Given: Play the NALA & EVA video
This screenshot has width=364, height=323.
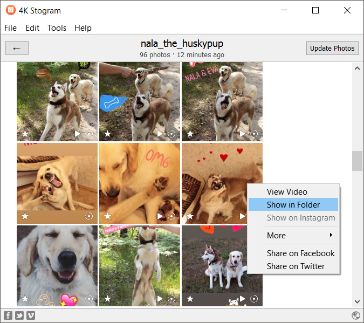Looking at the screenshot, I should (x=242, y=134).
